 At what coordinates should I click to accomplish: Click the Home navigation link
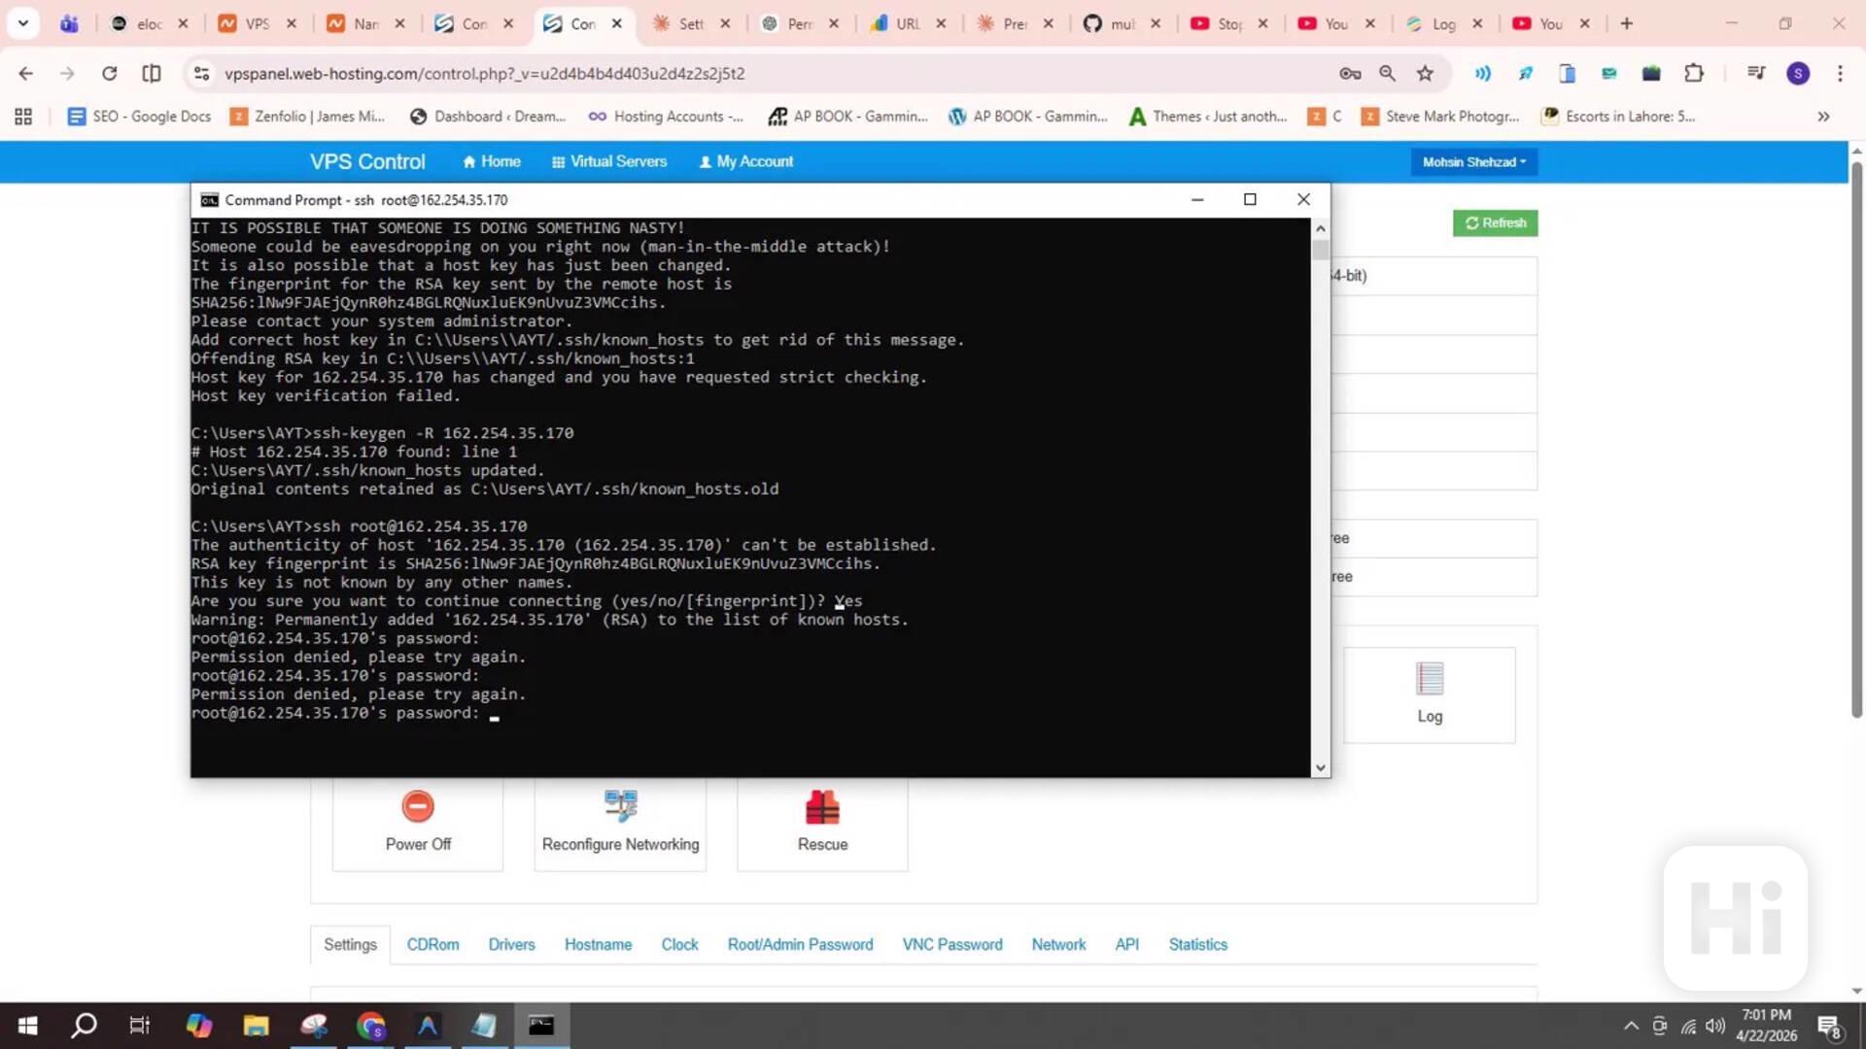[492, 161]
